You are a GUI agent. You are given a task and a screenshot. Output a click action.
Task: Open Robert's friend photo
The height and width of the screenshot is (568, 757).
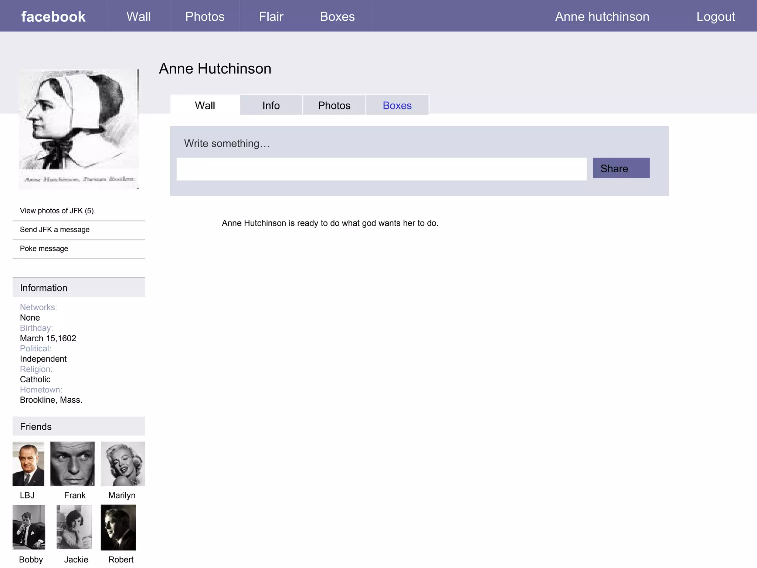click(x=118, y=527)
